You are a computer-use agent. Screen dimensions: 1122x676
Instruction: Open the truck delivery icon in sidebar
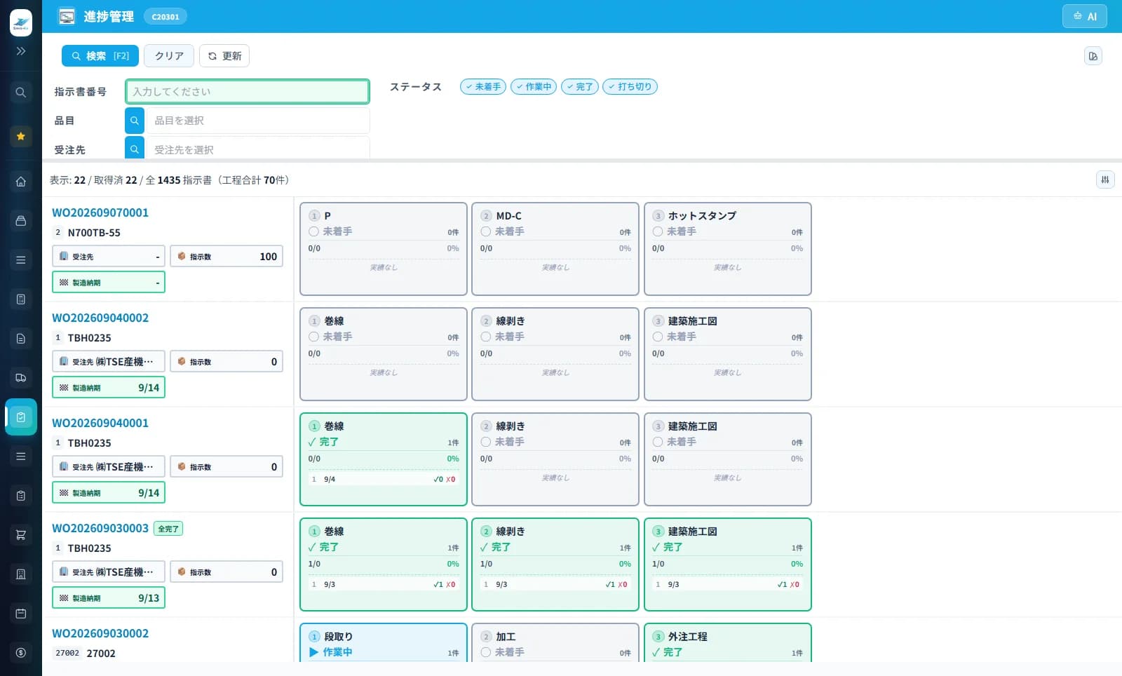[21, 378]
